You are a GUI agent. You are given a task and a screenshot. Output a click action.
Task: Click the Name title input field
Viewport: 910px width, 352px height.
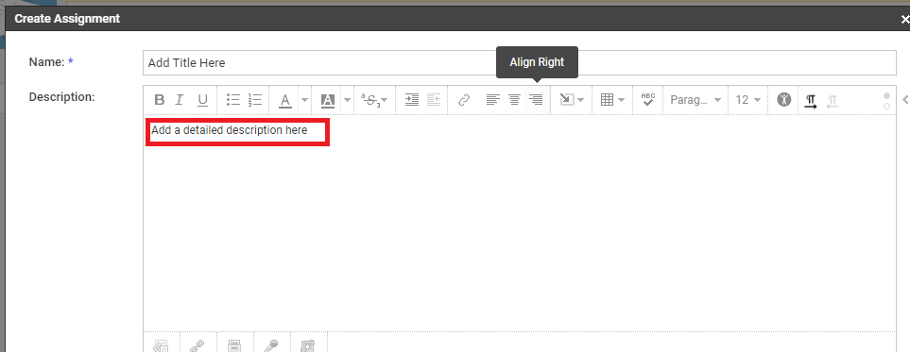tap(520, 62)
